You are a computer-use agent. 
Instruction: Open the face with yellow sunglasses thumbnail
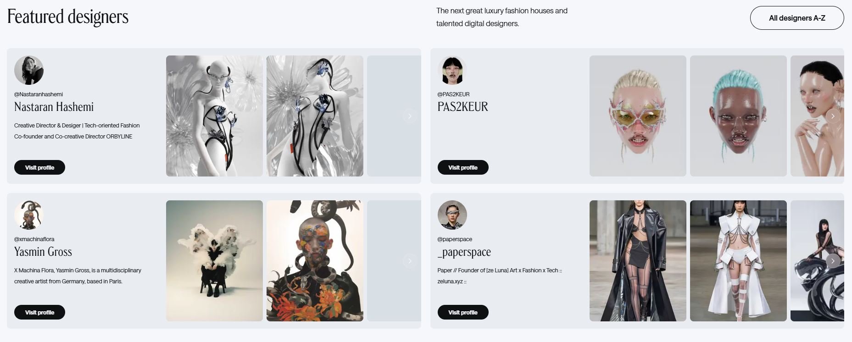coord(638,116)
